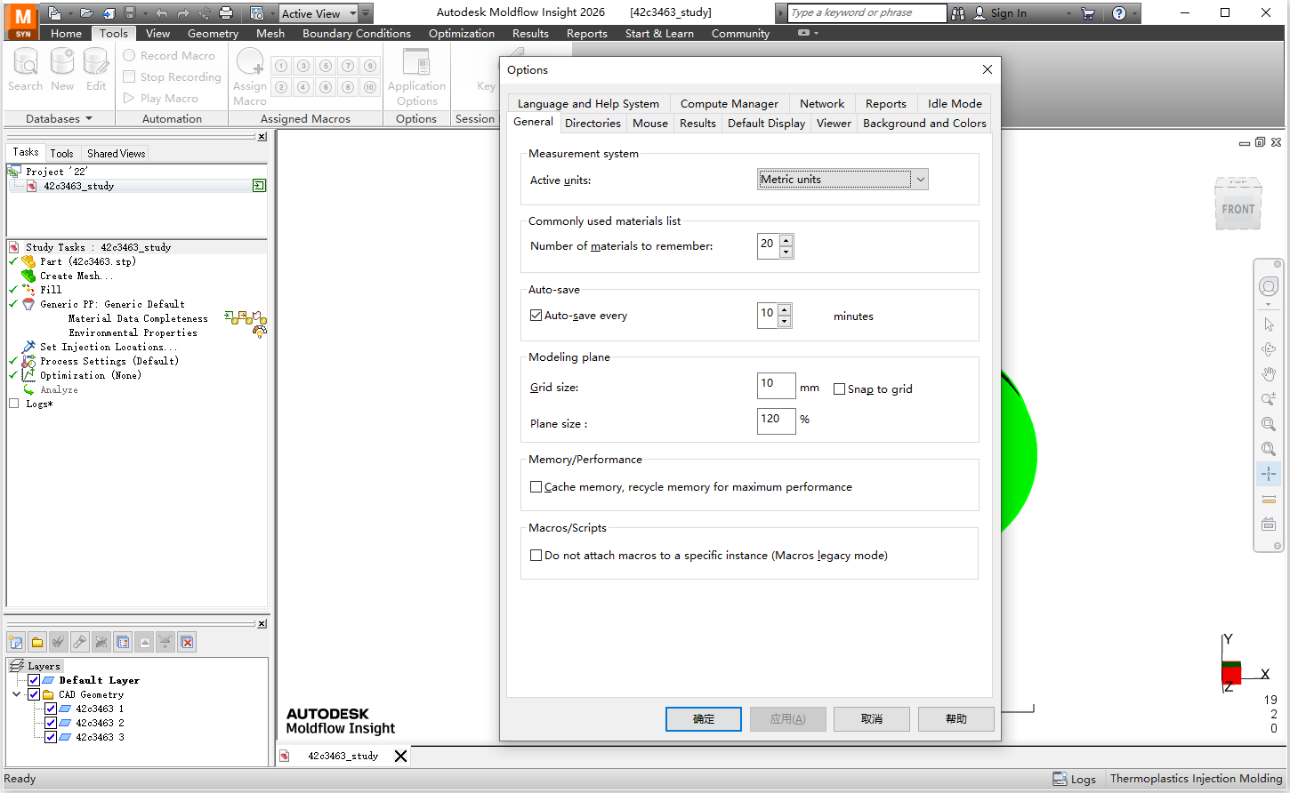The height and width of the screenshot is (793, 1290).
Task: Click the Zoom Window magnifier tool
Action: click(x=1269, y=424)
